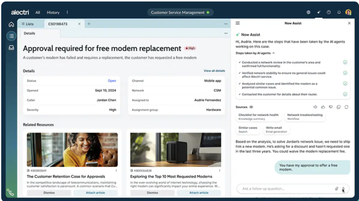Image resolution: width=359 pixels, height=201 pixels.
Task: Open the All menu
Action: point(38,12)
